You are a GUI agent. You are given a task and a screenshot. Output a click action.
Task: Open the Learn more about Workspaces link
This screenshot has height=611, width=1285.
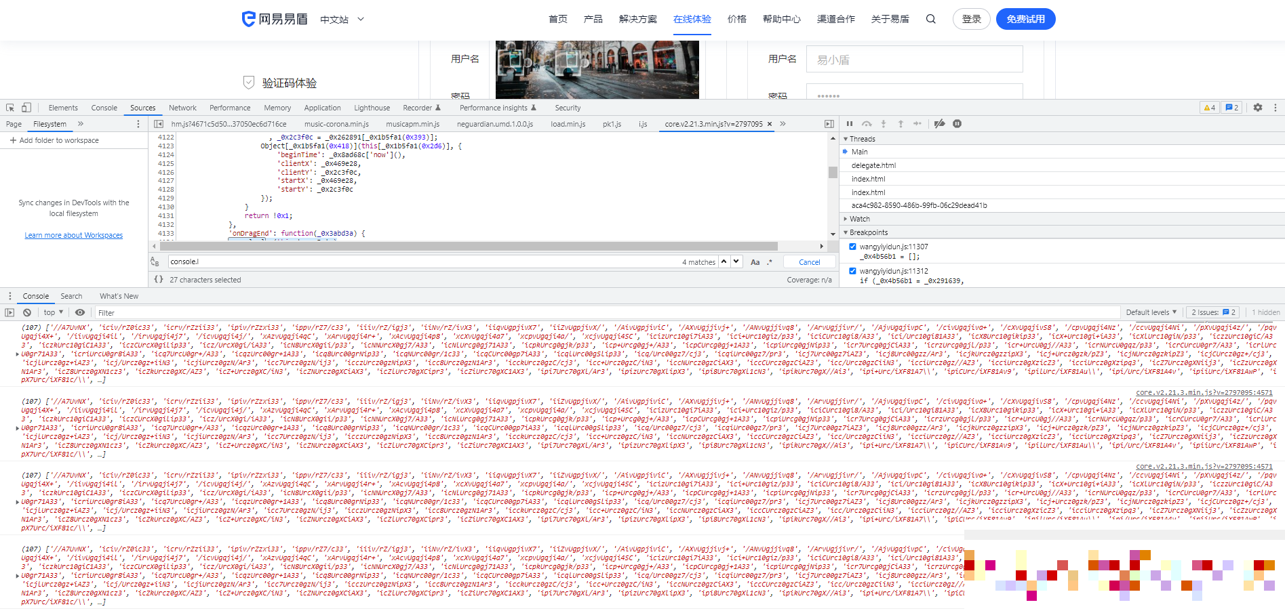[x=74, y=235]
